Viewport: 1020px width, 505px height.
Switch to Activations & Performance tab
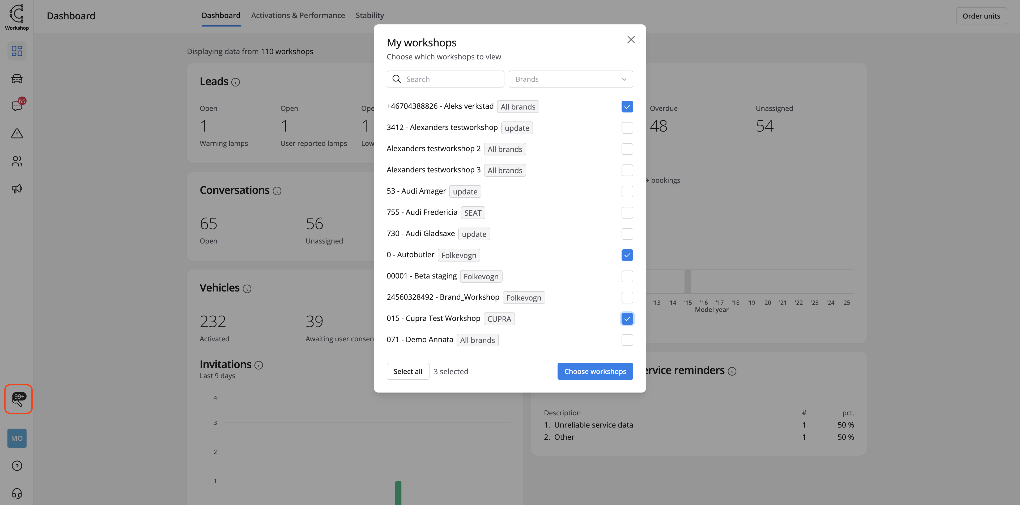coord(298,15)
